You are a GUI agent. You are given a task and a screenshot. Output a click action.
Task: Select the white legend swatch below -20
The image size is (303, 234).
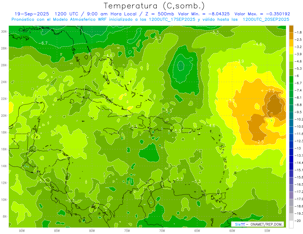[x=291, y=224]
